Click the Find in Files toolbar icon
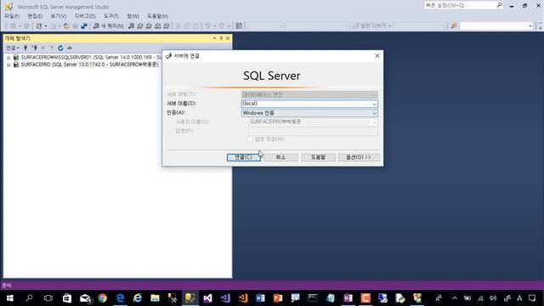The height and width of the screenshot is (306, 544). [x=454, y=26]
